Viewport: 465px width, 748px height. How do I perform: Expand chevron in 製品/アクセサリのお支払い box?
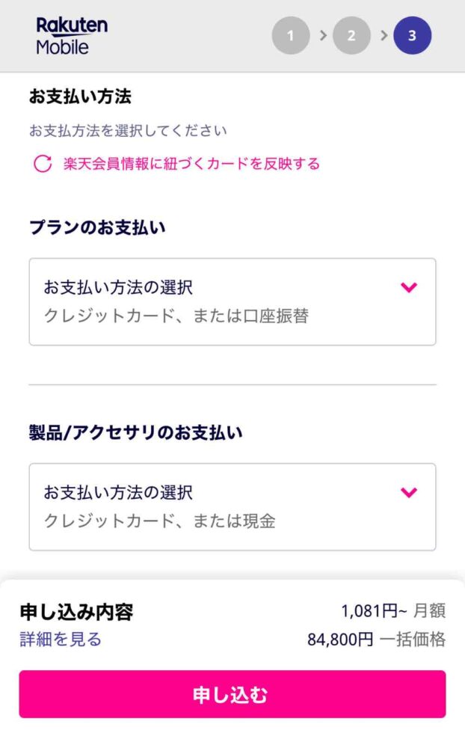point(409,492)
